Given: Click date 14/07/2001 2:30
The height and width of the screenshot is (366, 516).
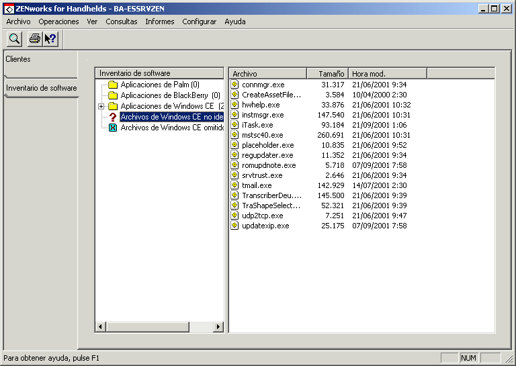Looking at the screenshot, I should click(380, 185).
